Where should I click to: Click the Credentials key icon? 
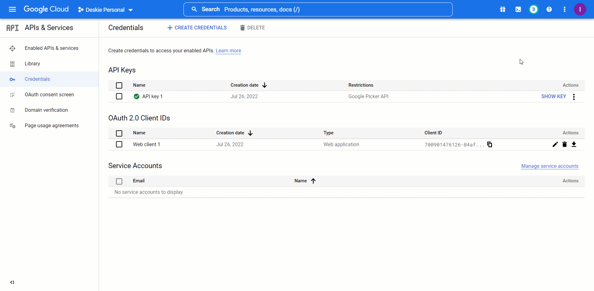coord(12,80)
